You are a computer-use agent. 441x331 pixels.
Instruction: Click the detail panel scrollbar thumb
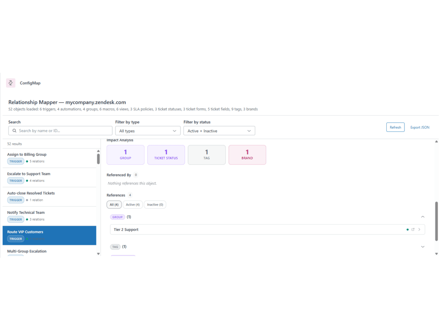(x=436, y=221)
